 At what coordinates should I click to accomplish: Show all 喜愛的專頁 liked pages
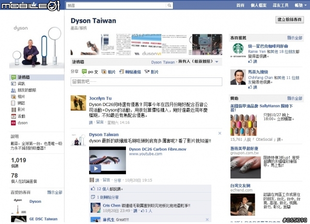pyautogui.click(x=55, y=192)
